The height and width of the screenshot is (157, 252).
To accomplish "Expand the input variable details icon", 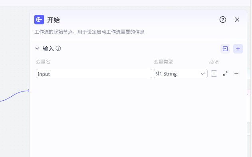I will tap(225, 74).
